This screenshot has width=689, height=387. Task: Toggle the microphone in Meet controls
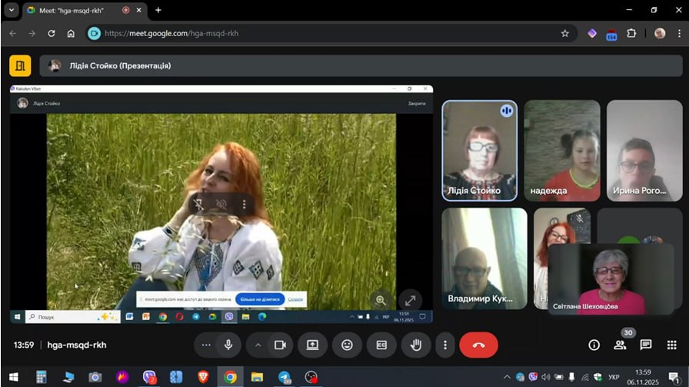tap(228, 345)
